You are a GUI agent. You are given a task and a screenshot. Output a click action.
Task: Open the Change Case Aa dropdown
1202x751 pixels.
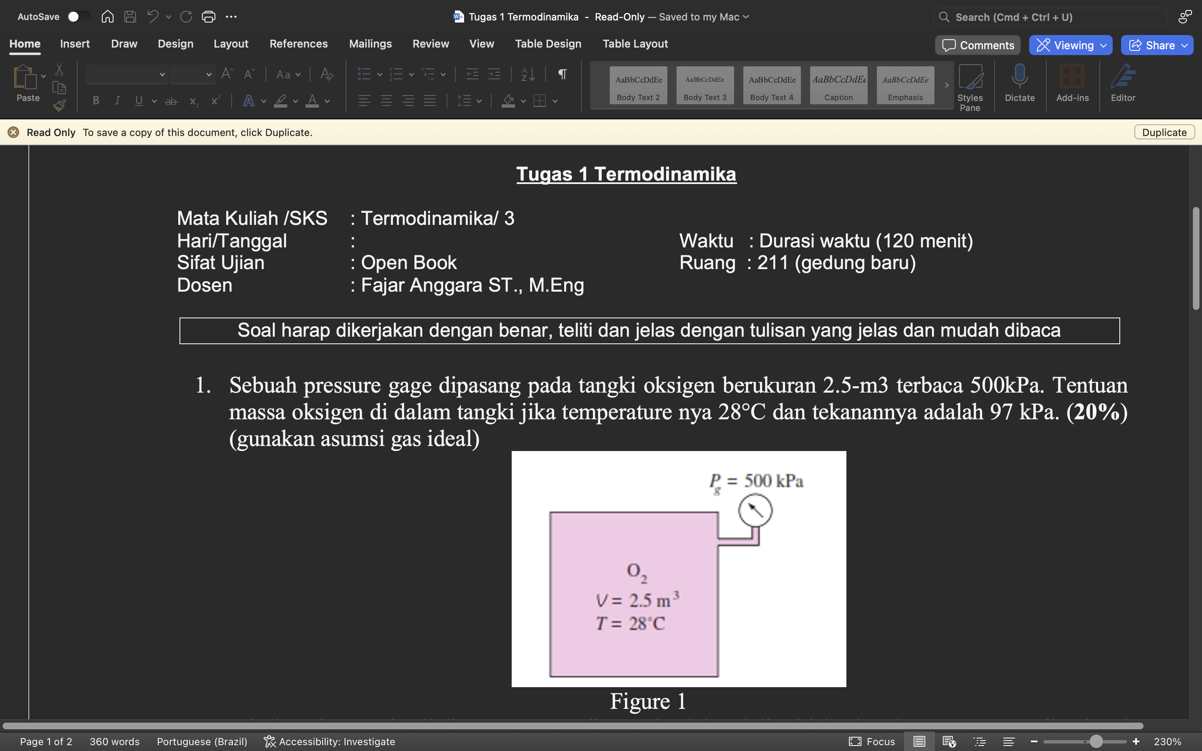coord(288,75)
